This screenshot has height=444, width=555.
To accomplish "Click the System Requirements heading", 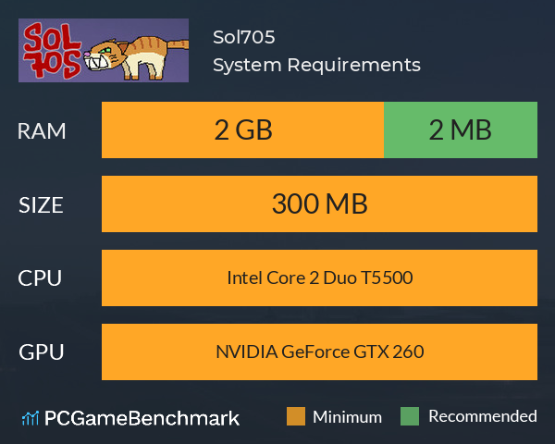I will click(316, 65).
